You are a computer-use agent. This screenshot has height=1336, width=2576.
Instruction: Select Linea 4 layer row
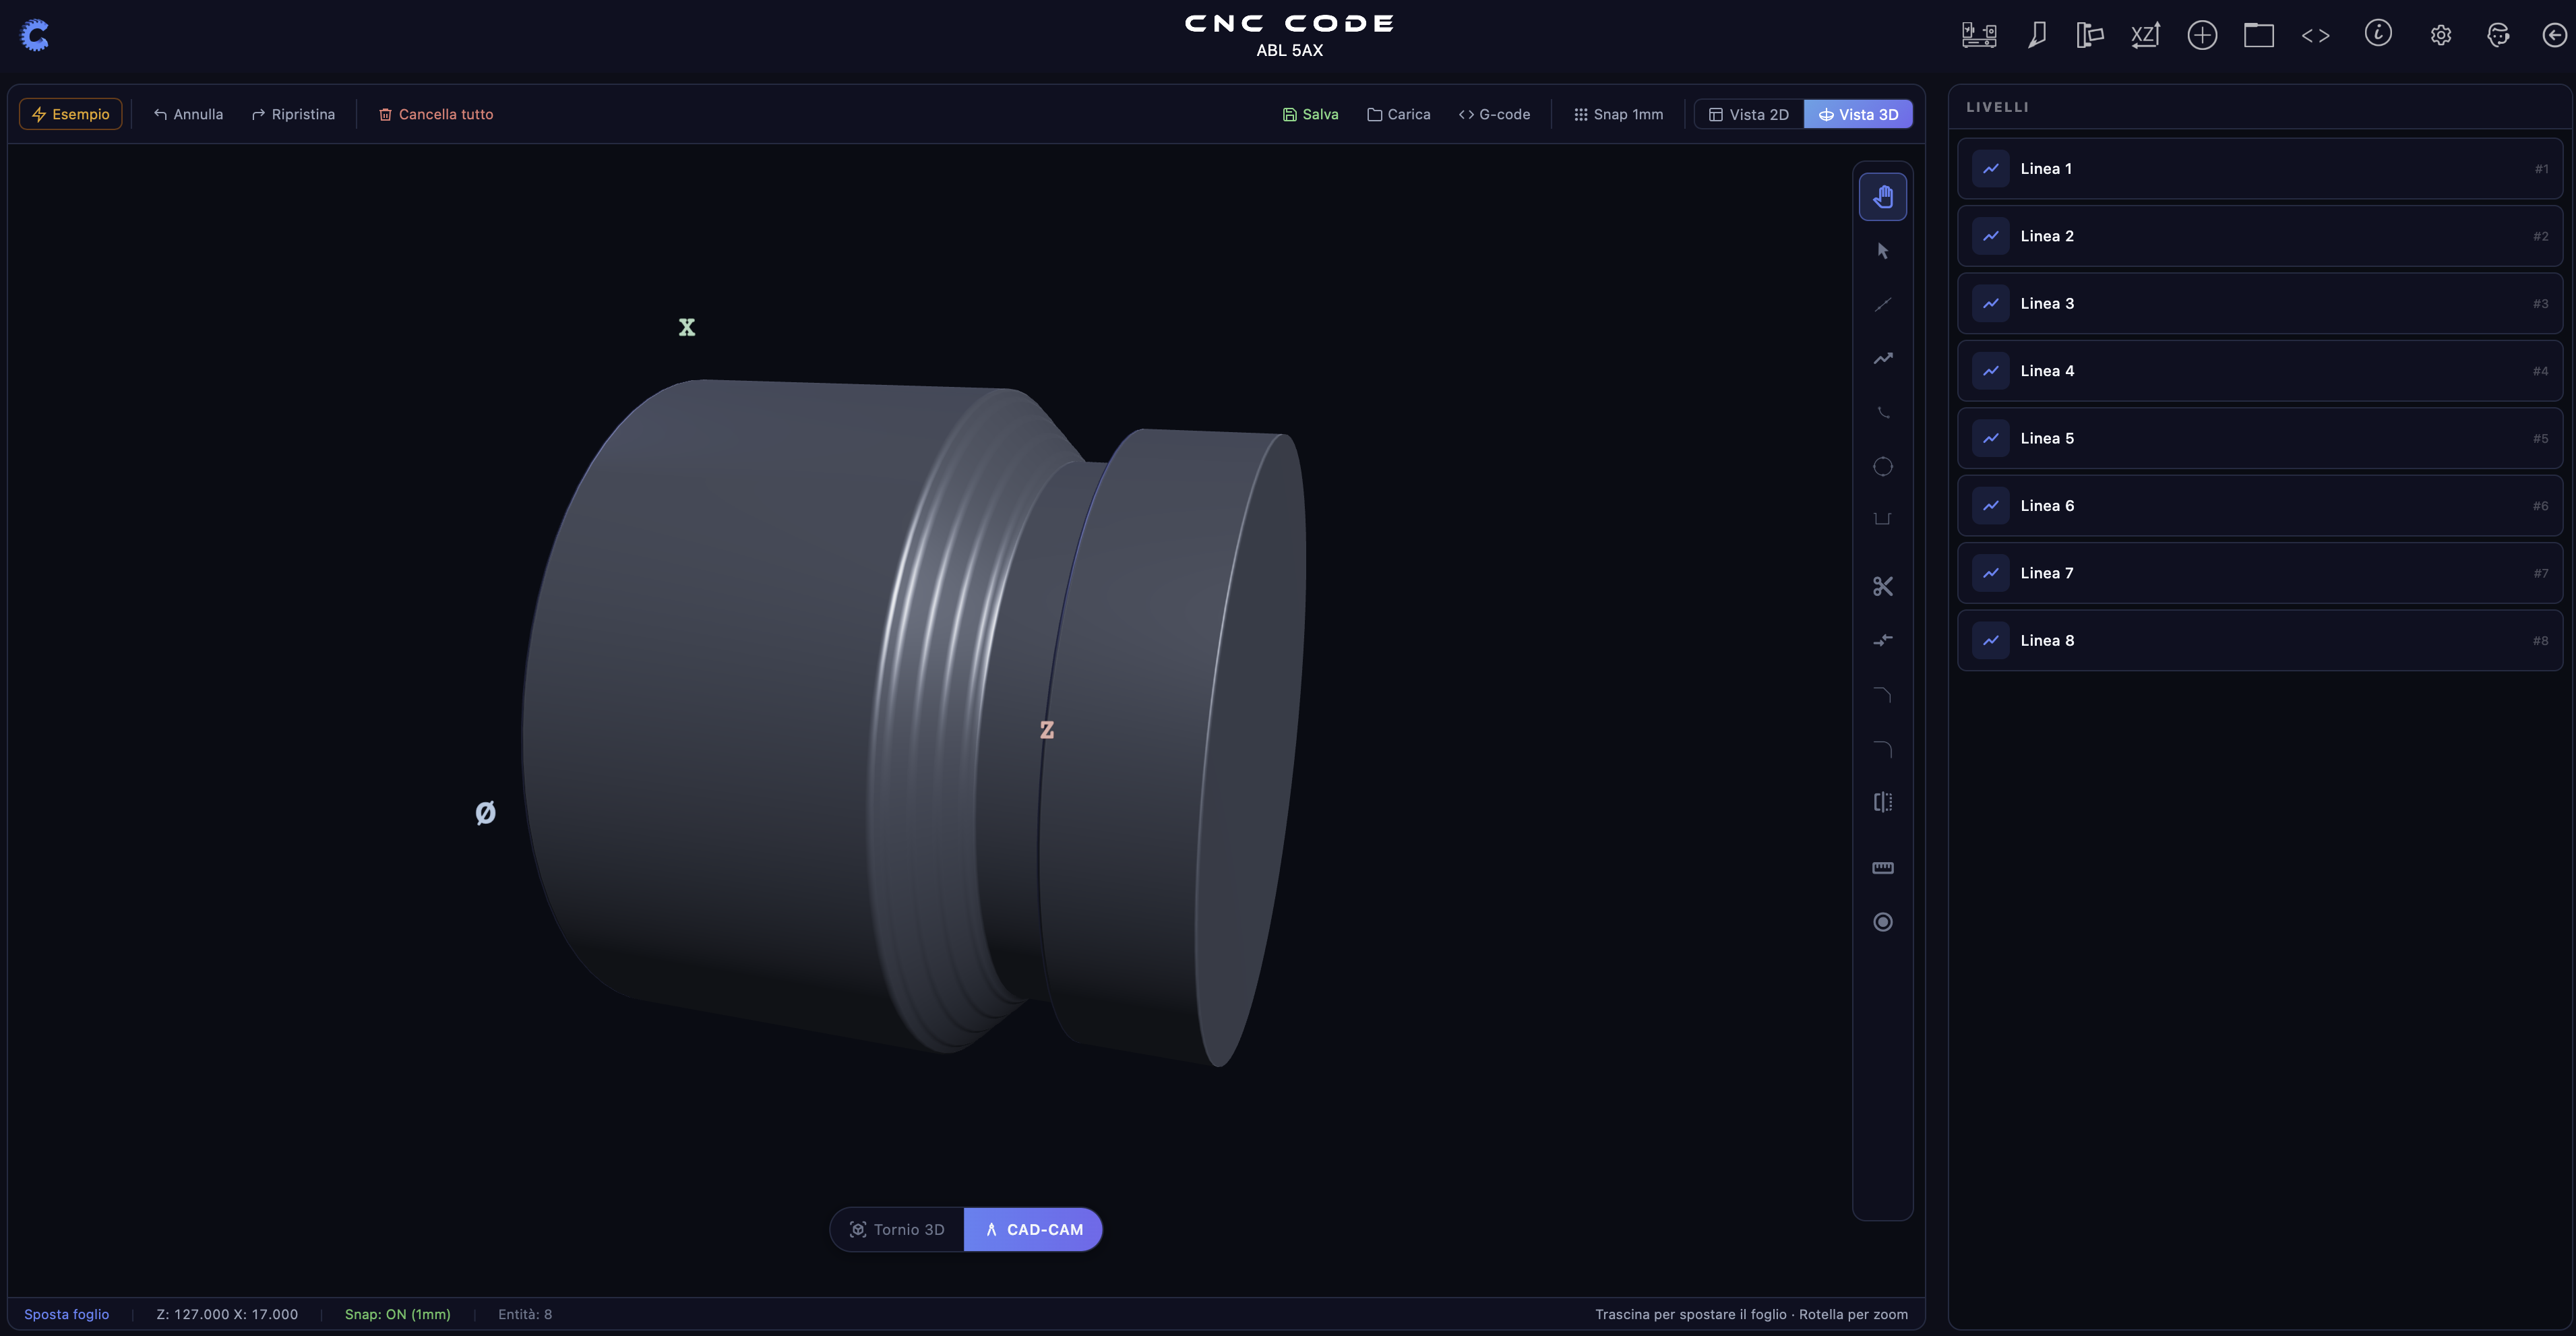point(2260,371)
